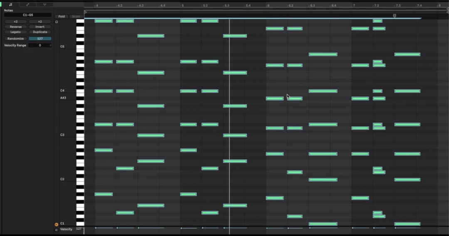Click the 6.4 mark on the time ruler

[333, 5]
